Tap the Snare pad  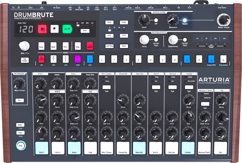(74, 148)
